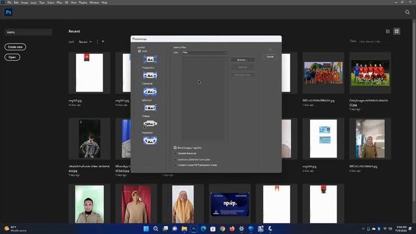Click the Auto layout preview icon
The image size is (416, 234).
point(150,59)
